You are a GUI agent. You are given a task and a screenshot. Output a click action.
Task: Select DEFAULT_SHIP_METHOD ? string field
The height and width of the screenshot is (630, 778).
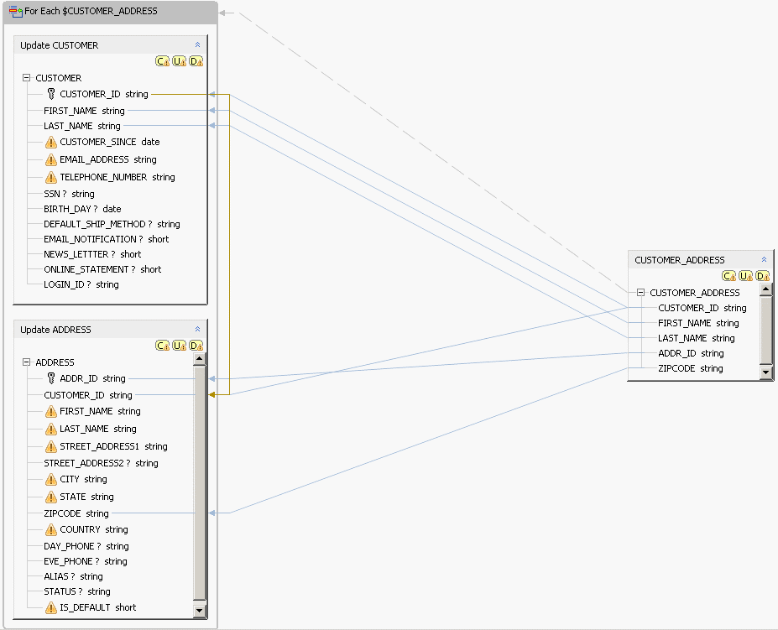click(112, 224)
